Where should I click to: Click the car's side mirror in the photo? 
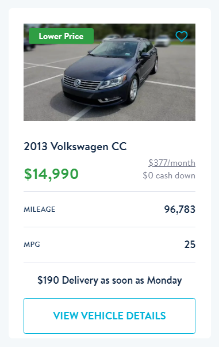[x=144, y=55]
